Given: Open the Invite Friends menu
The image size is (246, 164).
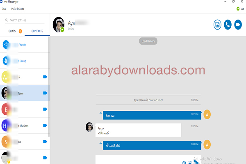Looking at the screenshot, I should [18, 9].
